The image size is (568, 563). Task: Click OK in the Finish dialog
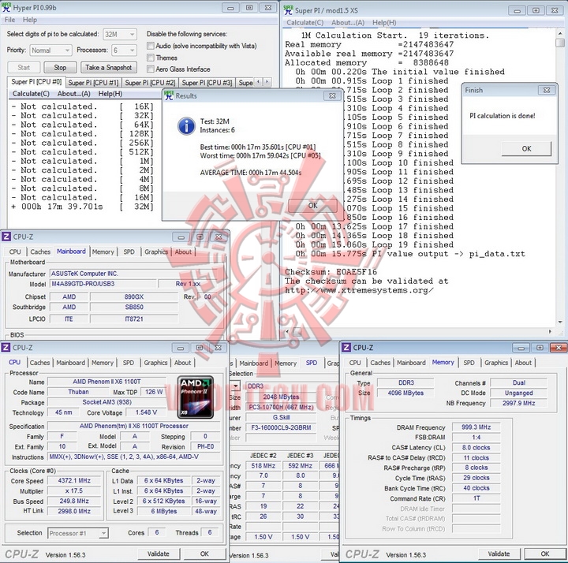coord(526,148)
